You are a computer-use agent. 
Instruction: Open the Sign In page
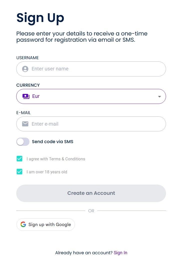pyautogui.click(x=120, y=253)
